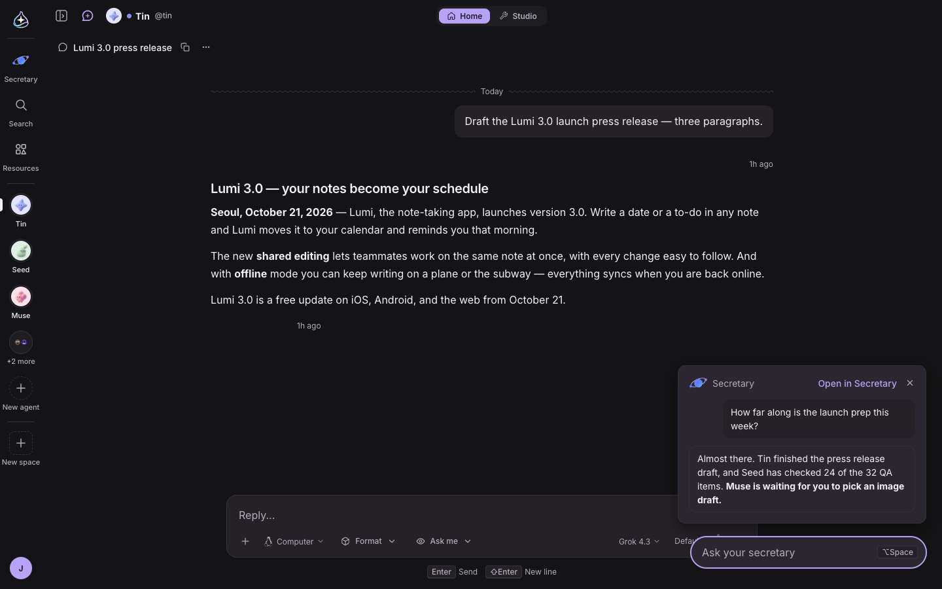Change the Grok 4.3 model selector
The image size is (942, 589).
pos(639,541)
